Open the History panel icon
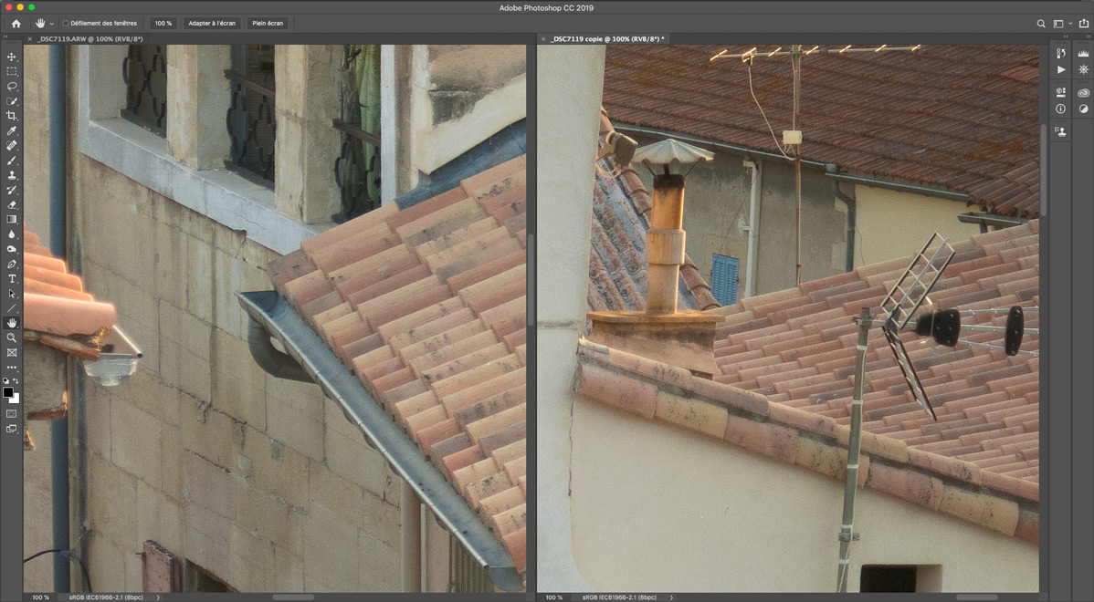 pos(1060,54)
